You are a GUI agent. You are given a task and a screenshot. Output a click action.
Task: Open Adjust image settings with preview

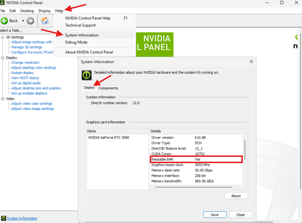point(31,42)
